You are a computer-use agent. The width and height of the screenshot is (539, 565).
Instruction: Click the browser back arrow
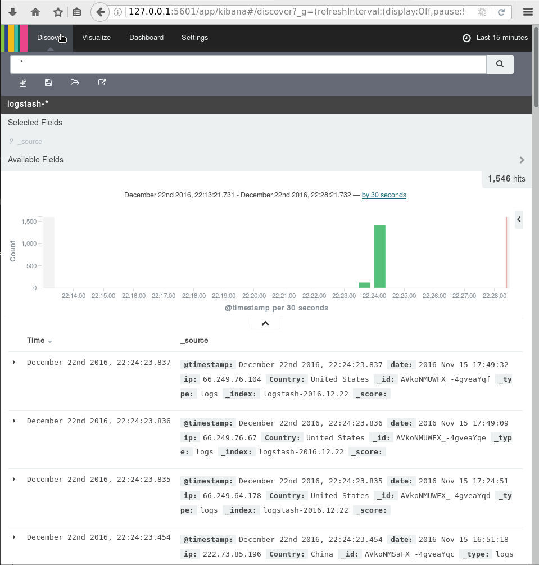click(100, 12)
